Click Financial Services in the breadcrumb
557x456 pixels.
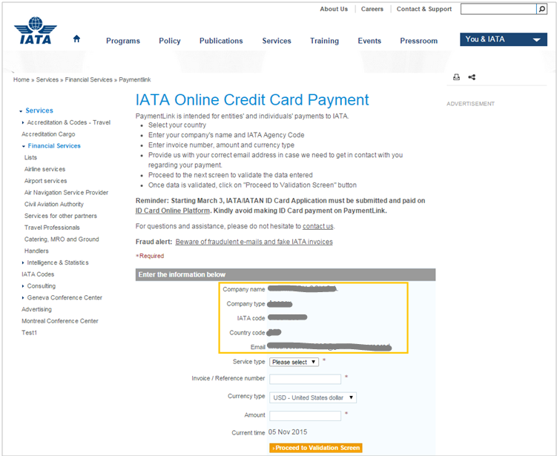click(x=88, y=79)
